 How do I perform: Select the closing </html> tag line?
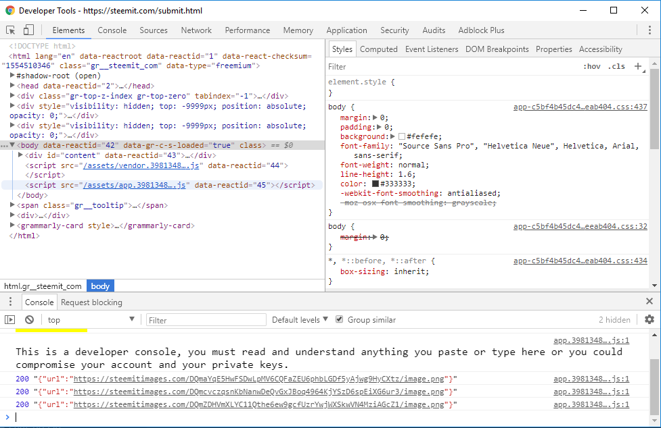[x=24, y=236]
